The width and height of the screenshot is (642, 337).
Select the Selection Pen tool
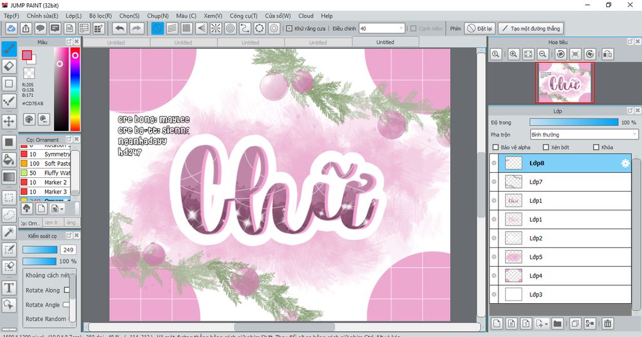coord(9,249)
